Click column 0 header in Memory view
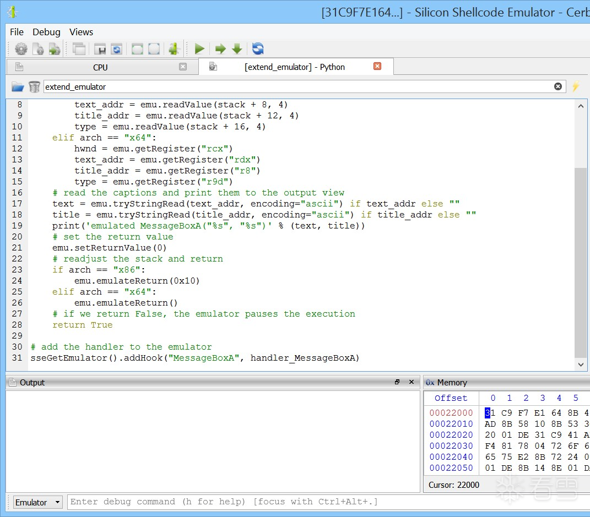The width and height of the screenshot is (590, 517). click(x=493, y=398)
